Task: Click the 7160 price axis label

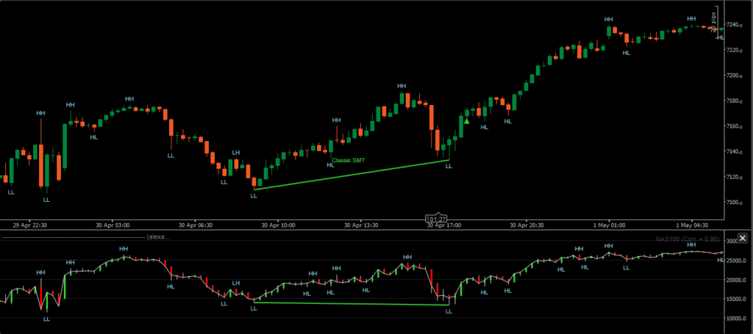Action: coord(735,126)
